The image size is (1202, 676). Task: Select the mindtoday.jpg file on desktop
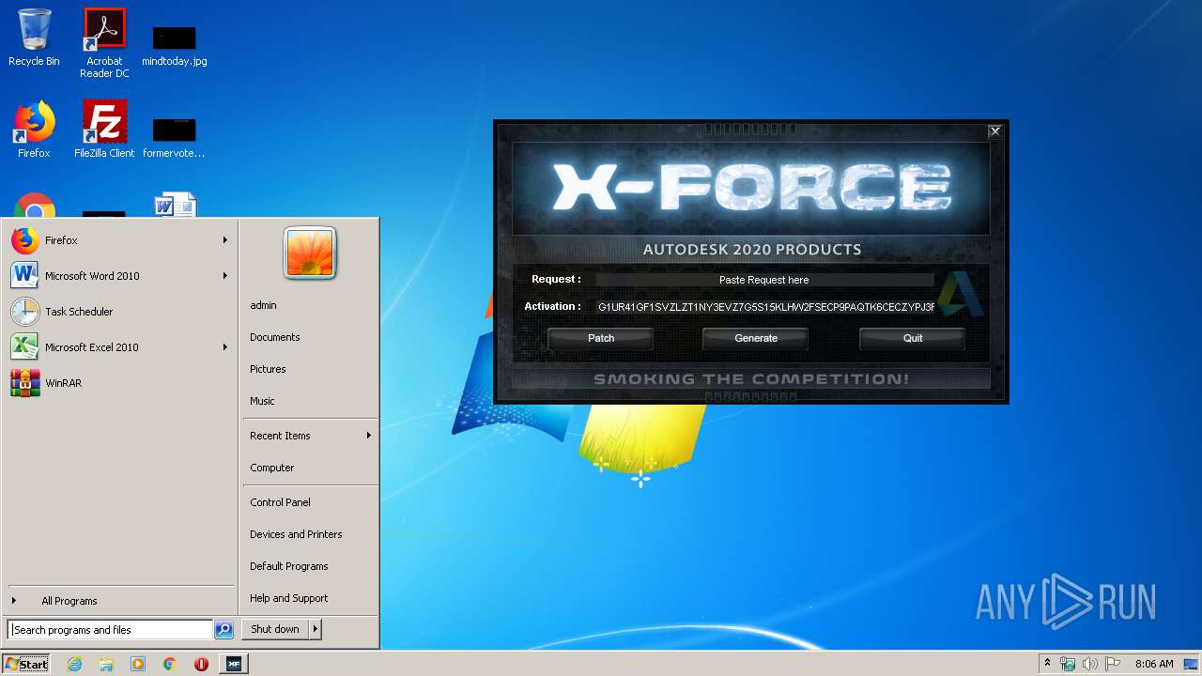(175, 45)
